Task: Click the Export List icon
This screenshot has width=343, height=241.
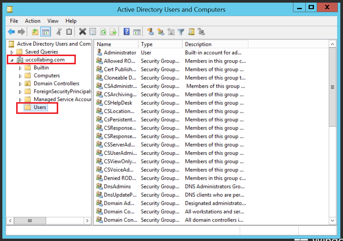Action: pos(113,32)
